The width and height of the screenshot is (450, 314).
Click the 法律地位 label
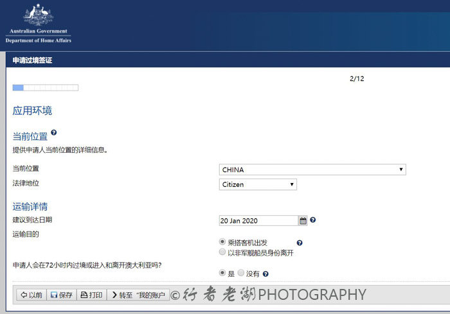[x=26, y=183]
